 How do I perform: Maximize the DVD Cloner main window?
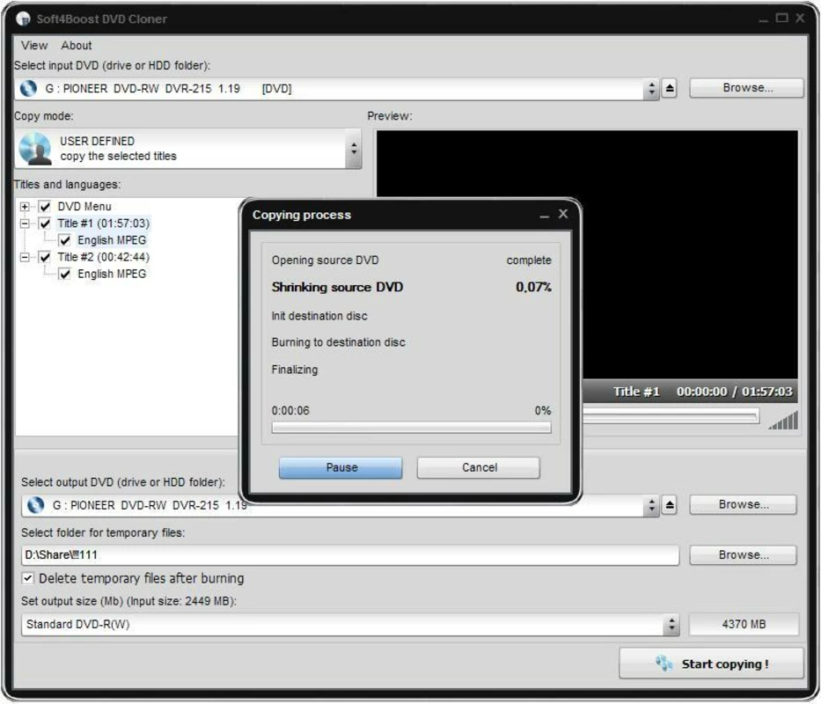(781, 18)
